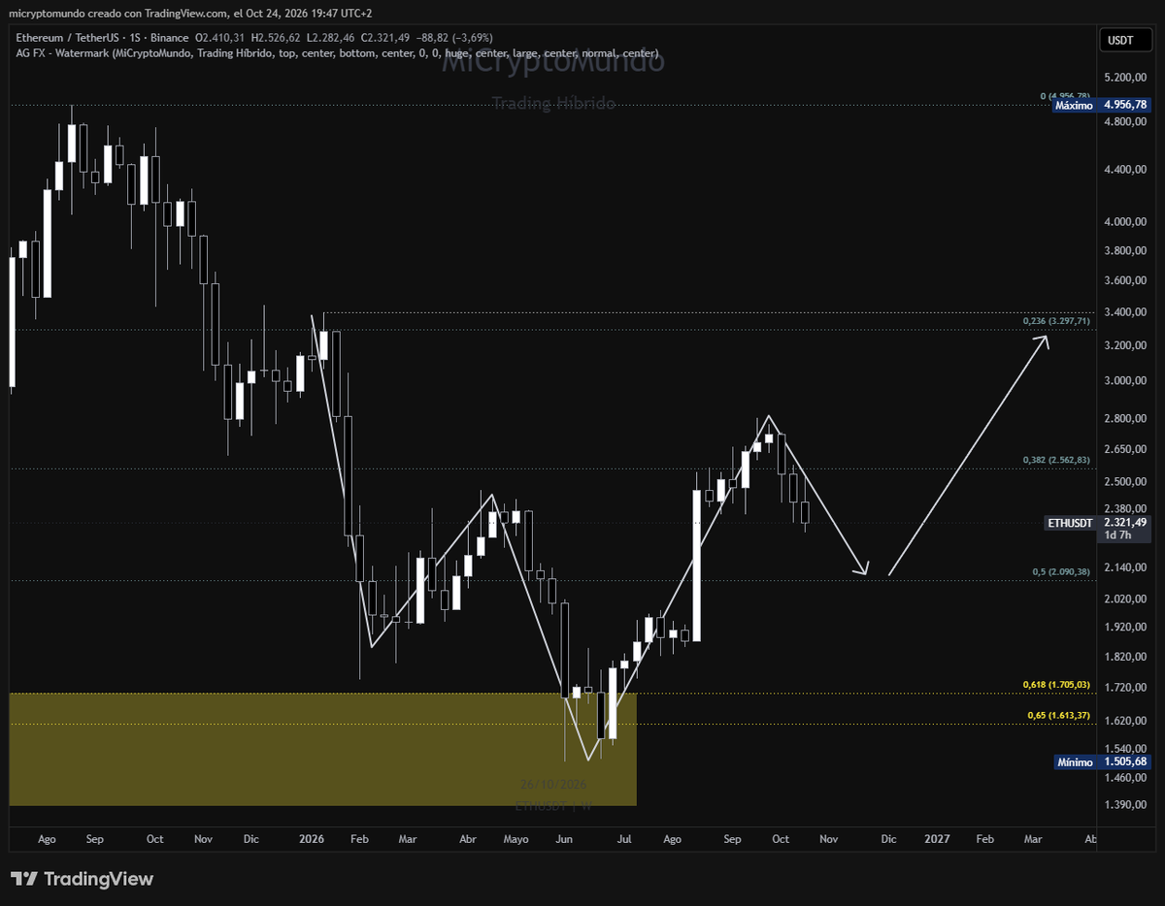Click the current price tag 2.321,49
The width and height of the screenshot is (1165, 906).
(1126, 522)
